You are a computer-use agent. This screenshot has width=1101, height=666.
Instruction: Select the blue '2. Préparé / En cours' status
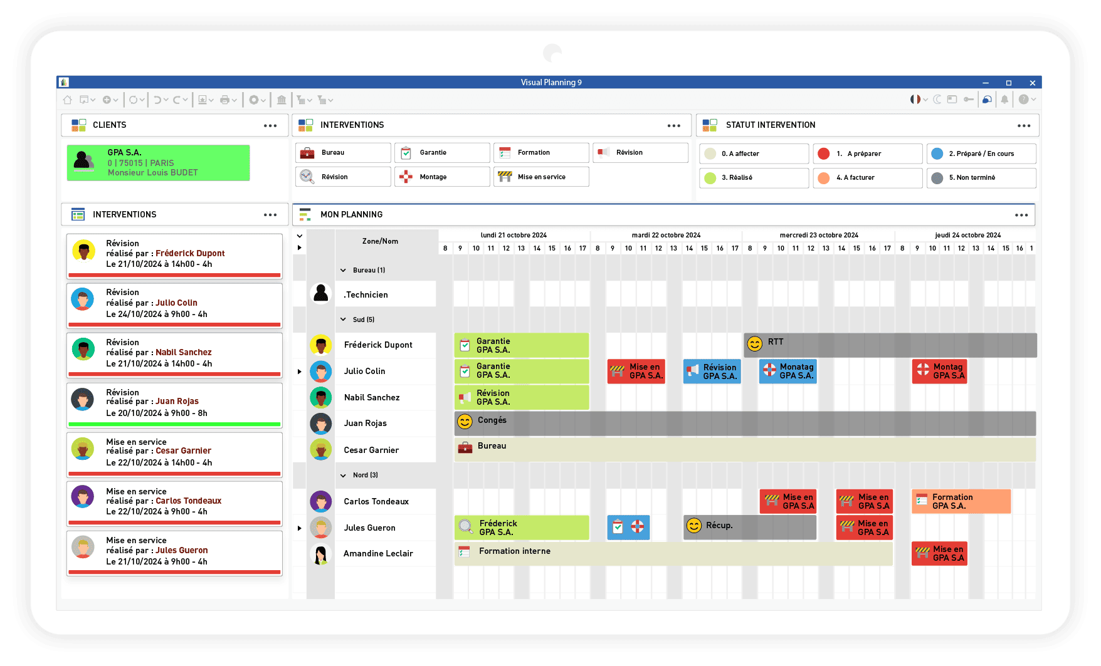pos(981,153)
